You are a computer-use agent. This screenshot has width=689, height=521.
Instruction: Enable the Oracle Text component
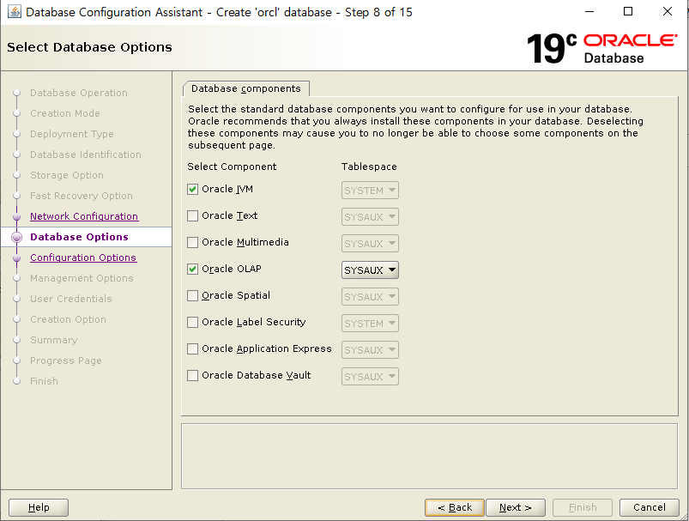pos(192,216)
